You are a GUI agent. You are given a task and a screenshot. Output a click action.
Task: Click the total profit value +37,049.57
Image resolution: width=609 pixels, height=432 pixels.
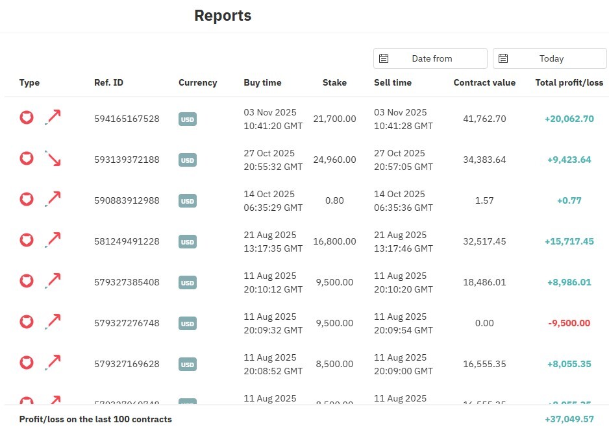pyautogui.click(x=570, y=419)
